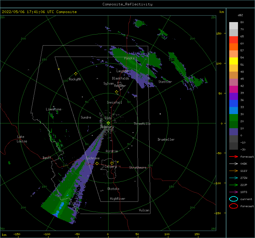Click the dBZ legend heading
The image size is (255, 238).
point(240,15)
